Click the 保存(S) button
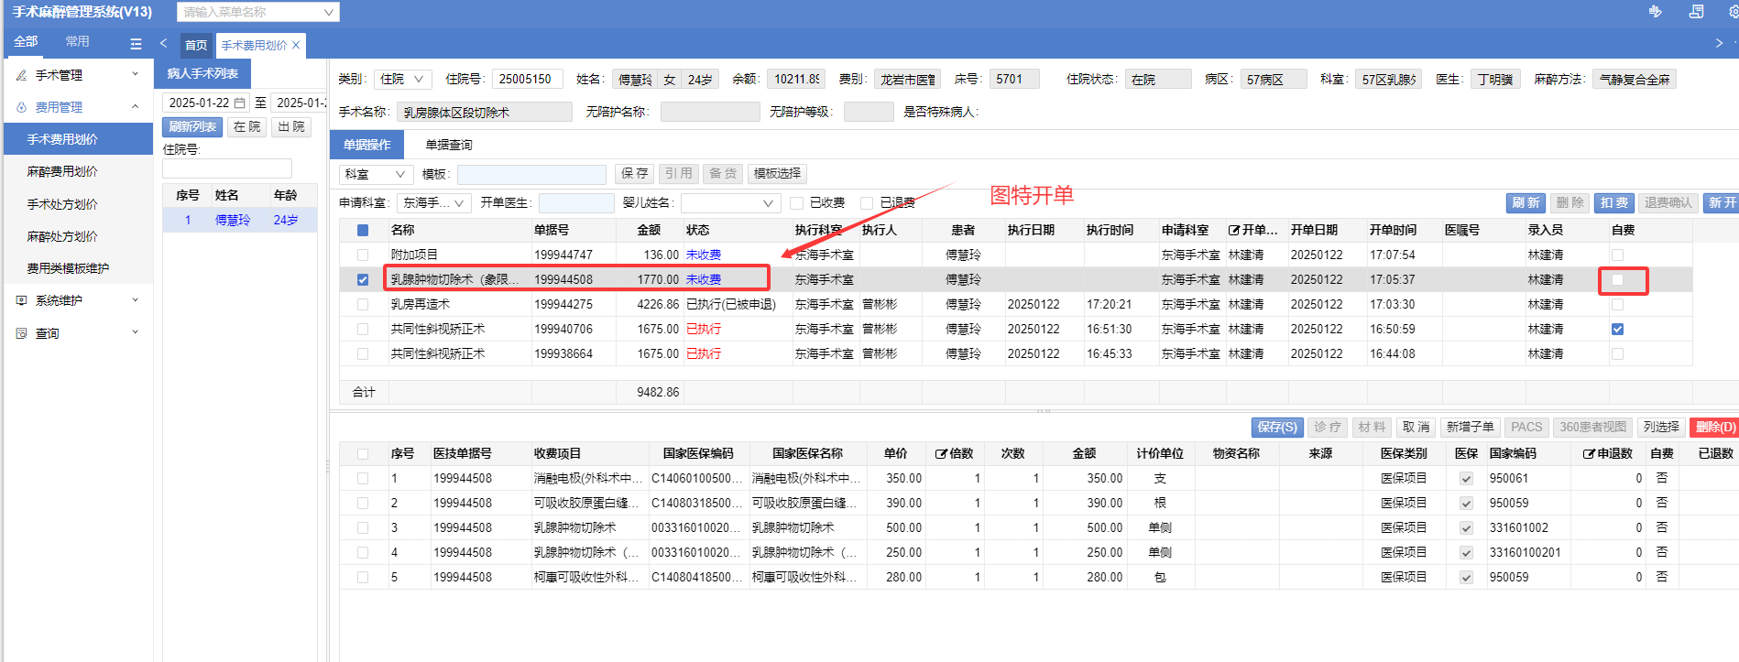1739x662 pixels. point(1277,428)
